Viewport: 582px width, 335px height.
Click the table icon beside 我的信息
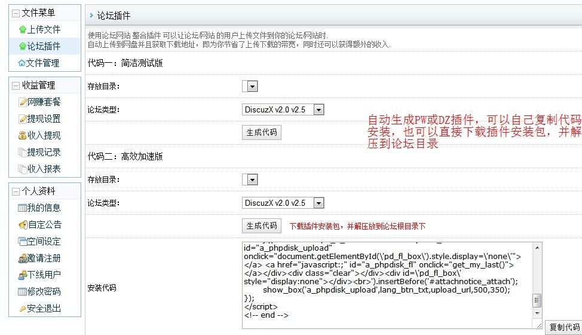point(22,208)
